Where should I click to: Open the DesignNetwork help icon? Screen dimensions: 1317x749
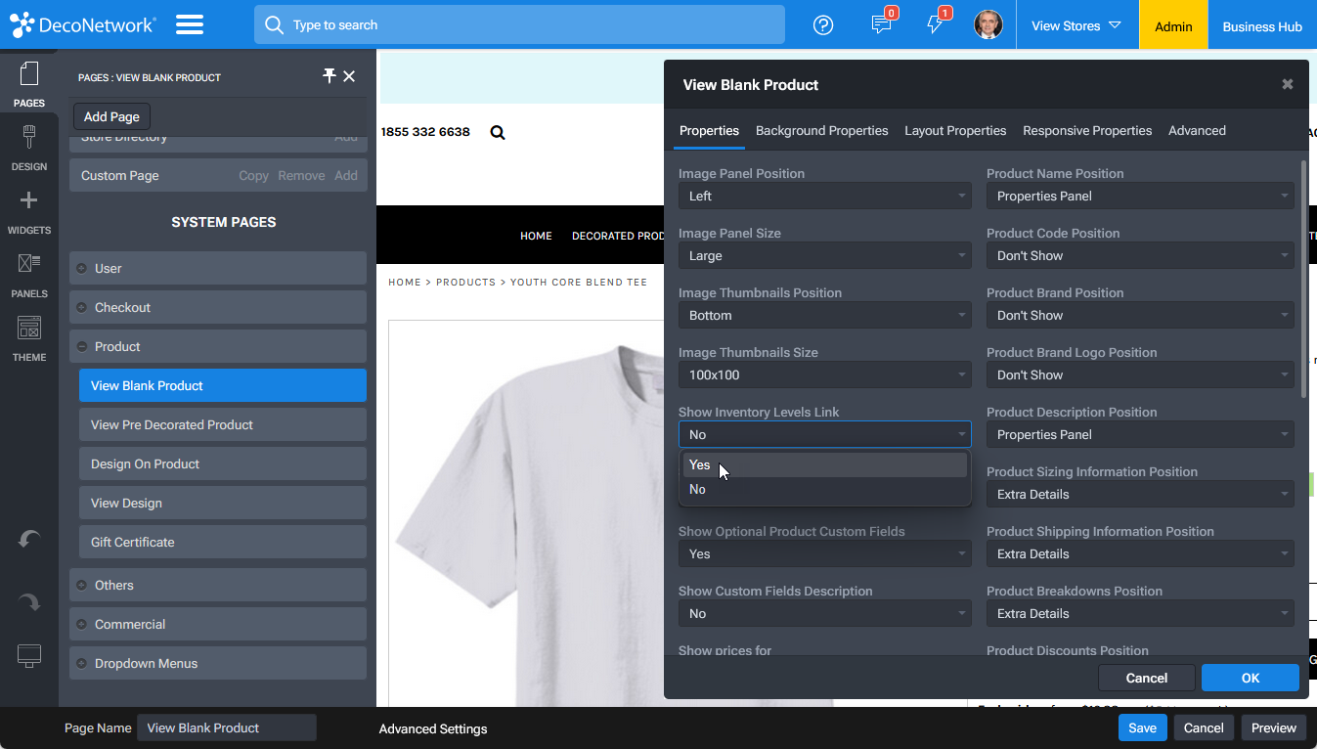click(x=822, y=24)
